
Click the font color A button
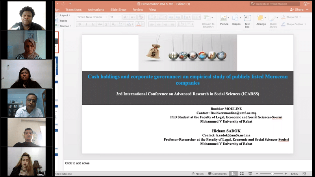click(139, 24)
